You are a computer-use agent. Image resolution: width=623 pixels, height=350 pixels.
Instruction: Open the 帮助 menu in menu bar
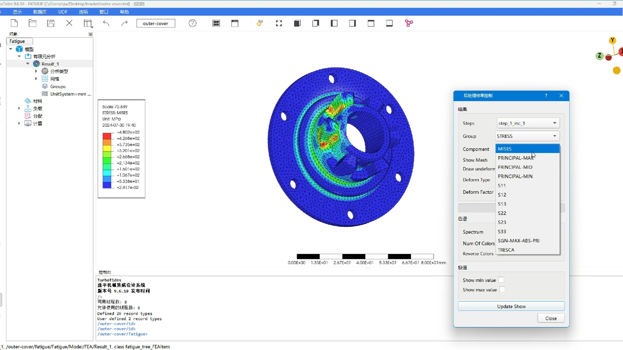(124, 12)
